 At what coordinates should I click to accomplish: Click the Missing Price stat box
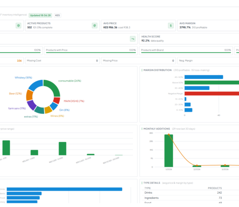coord(138,60)
